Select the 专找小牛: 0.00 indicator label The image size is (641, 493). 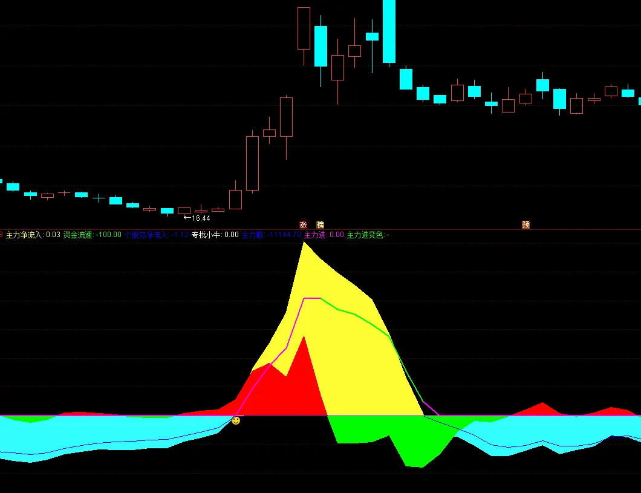coord(215,235)
